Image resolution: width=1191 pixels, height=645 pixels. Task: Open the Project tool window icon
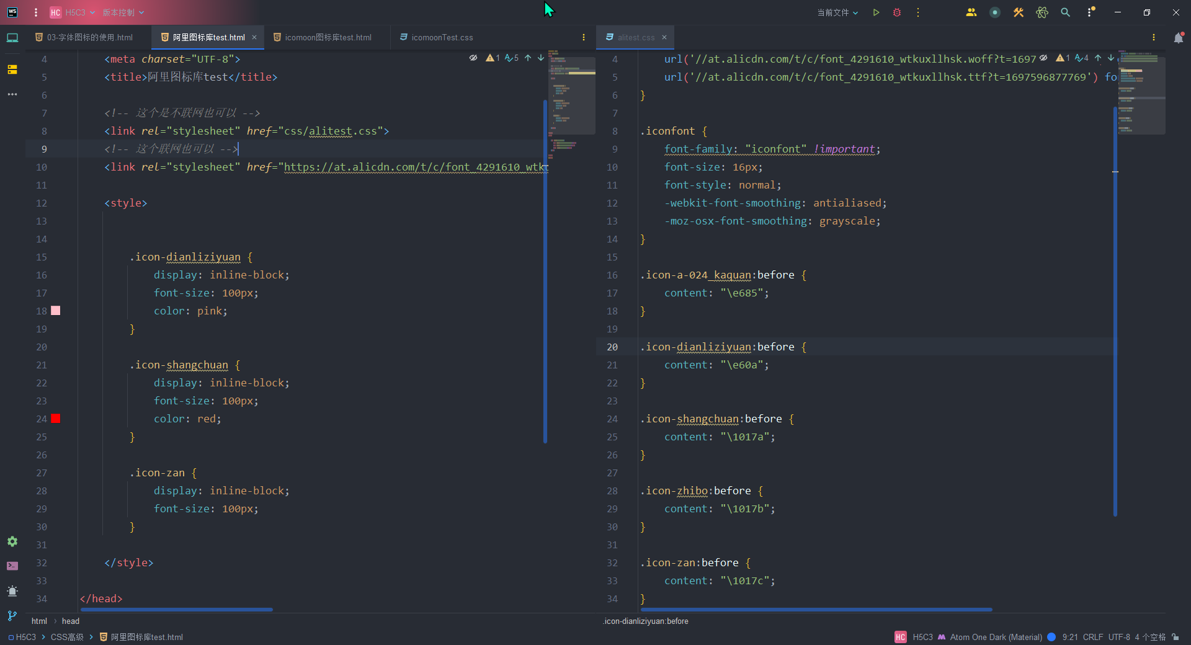[x=12, y=38]
